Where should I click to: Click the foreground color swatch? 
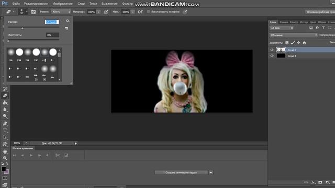pos(4,169)
